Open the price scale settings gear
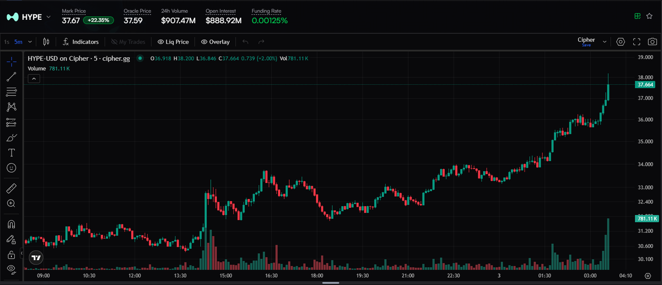 647,276
